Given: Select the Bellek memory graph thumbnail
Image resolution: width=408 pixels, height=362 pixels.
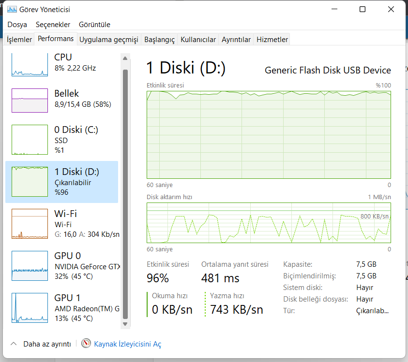Looking at the screenshot, I should [30, 101].
